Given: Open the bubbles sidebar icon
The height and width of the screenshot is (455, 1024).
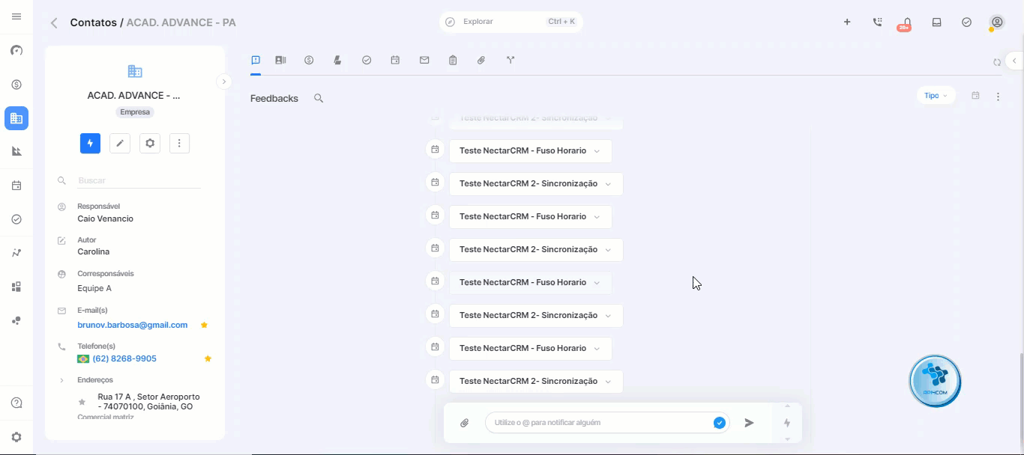Looking at the screenshot, I should pos(16,320).
